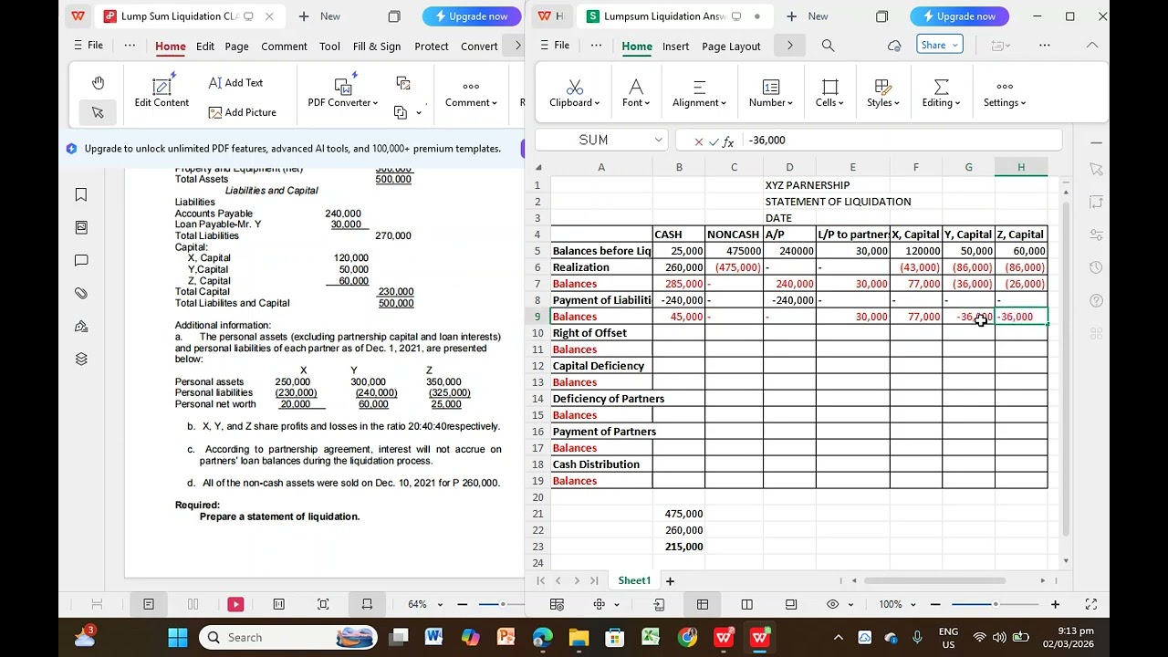The image size is (1168, 657).
Task: Enable two-page view in PDF status bar
Action: pyautogui.click(x=193, y=604)
